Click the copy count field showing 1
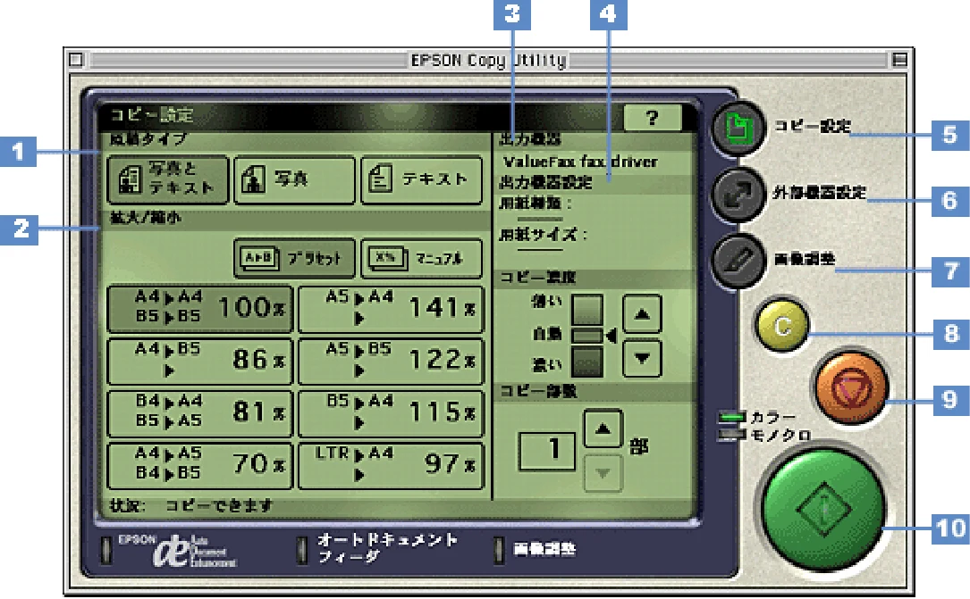The image size is (970, 599). [x=547, y=451]
